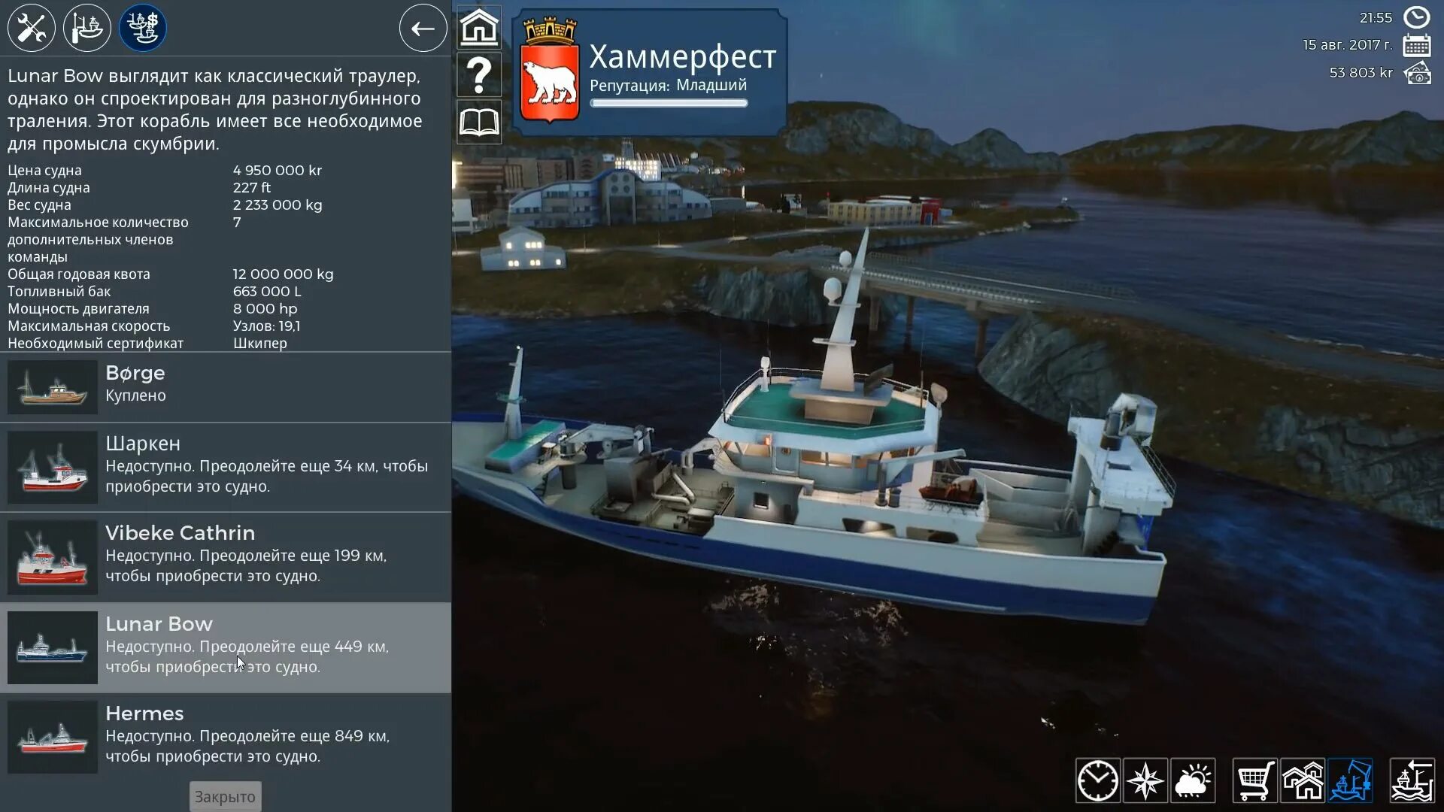The width and height of the screenshot is (1444, 812).
Task: Select the Vibeke Cathrin ship entry
Action: tap(226, 557)
